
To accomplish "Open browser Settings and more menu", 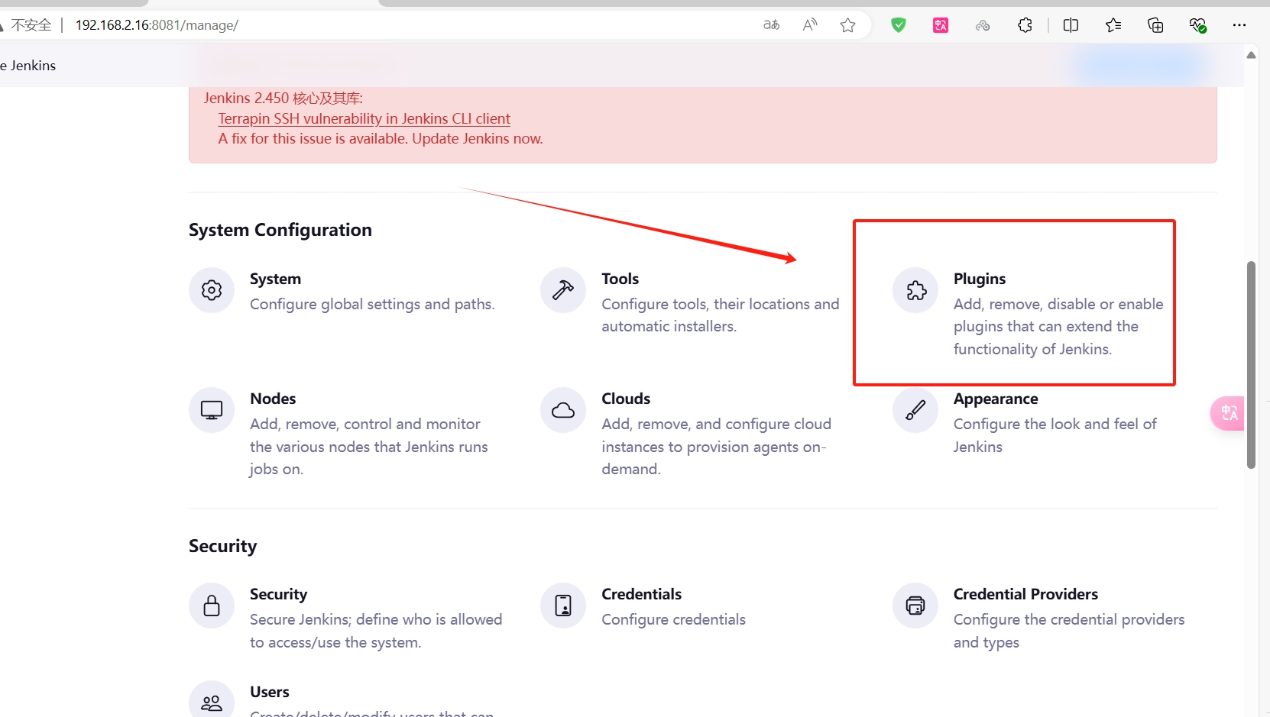I will tap(1239, 25).
